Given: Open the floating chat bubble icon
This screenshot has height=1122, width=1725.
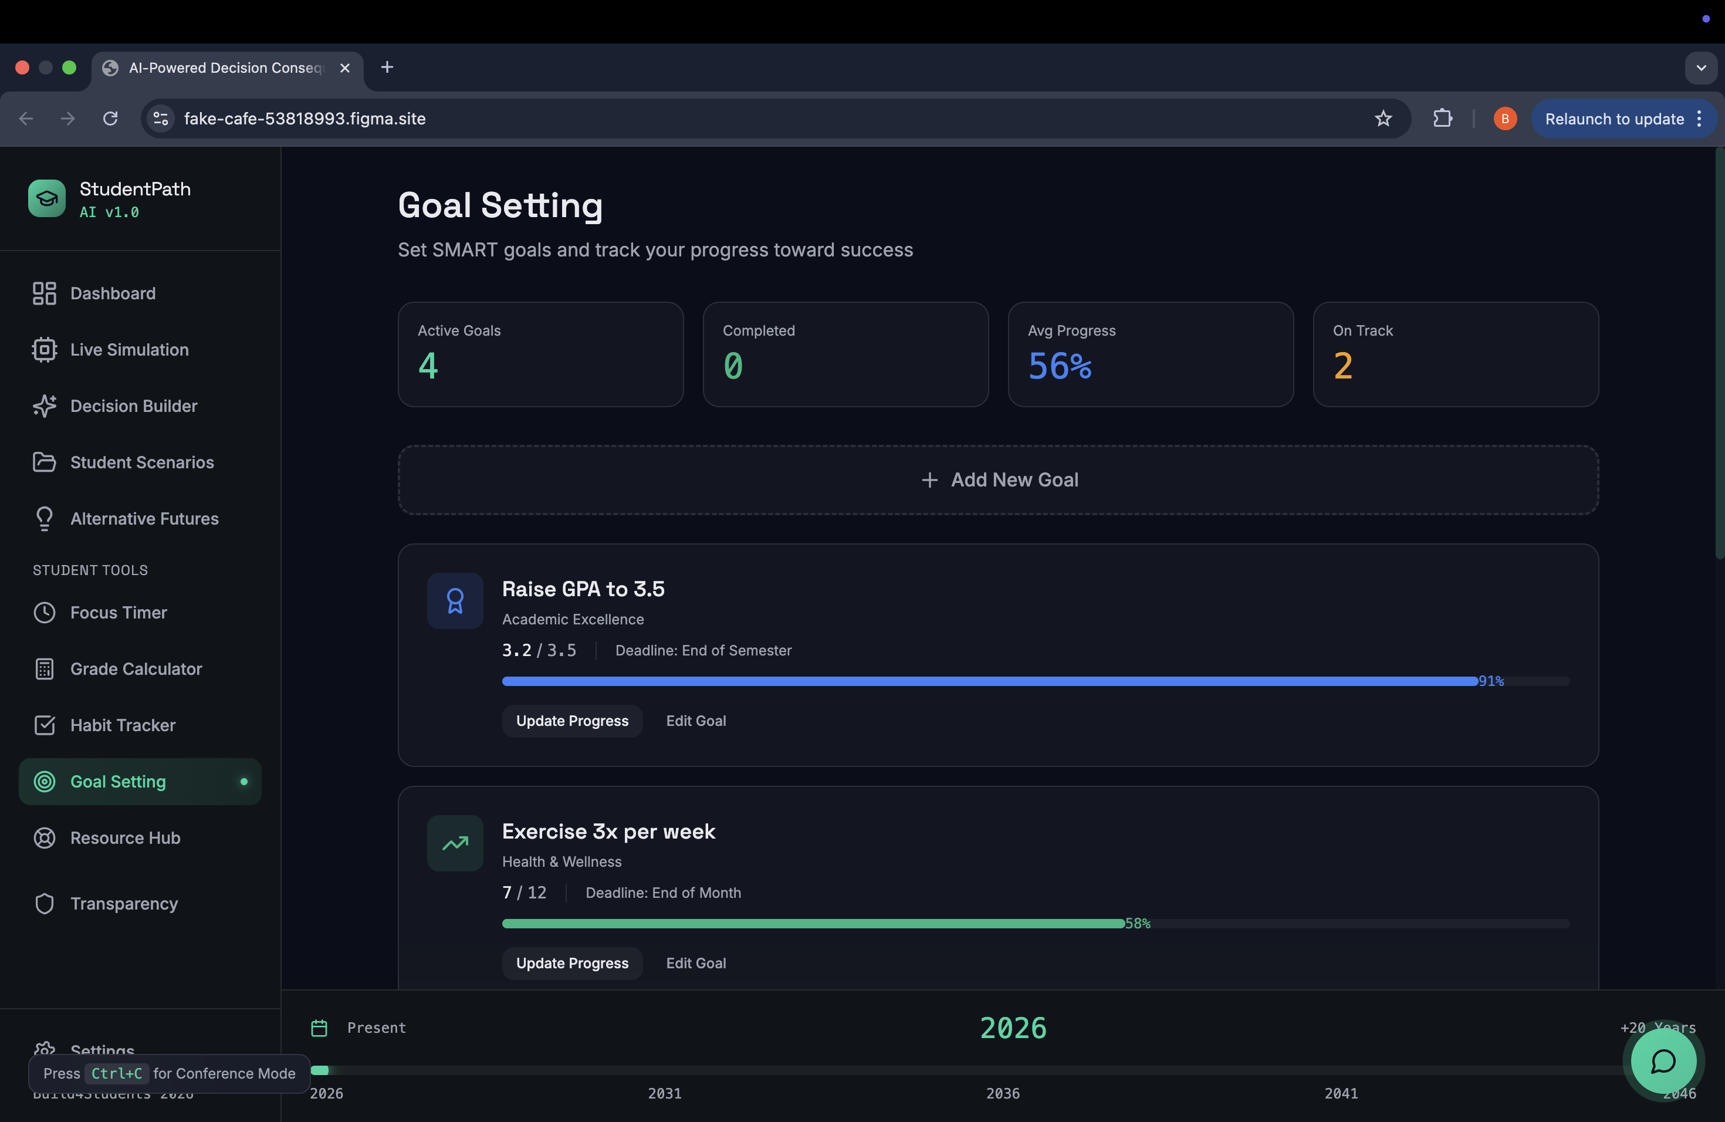Looking at the screenshot, I should pyautogui.click(x=1663, y=1061).
